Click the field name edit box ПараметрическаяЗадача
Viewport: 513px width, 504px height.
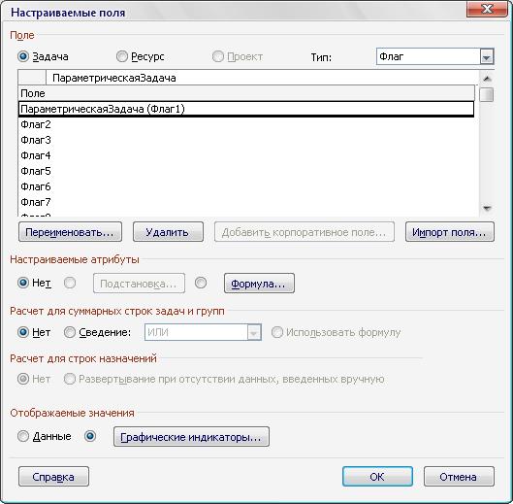pyautogui.click(x=262, y=78)
